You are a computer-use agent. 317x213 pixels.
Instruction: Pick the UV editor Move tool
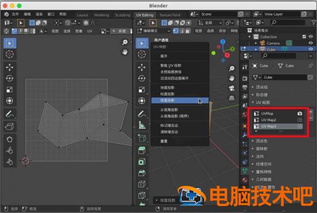[10, 68]
